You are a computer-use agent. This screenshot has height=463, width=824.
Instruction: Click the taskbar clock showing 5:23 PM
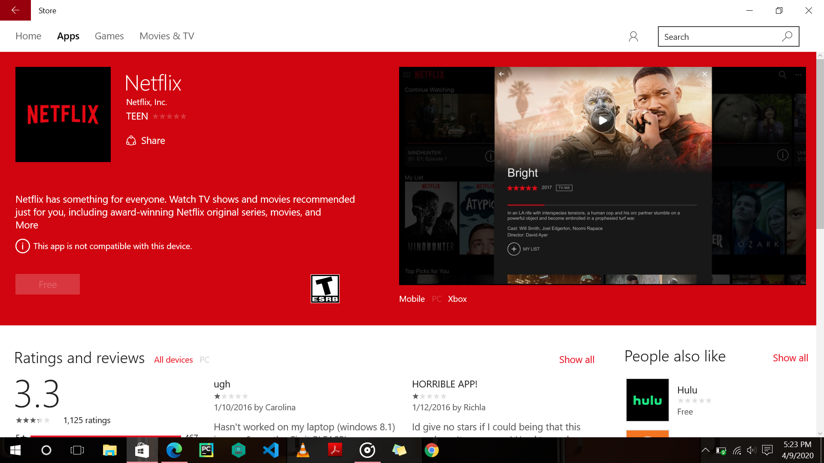coord(797,450)
